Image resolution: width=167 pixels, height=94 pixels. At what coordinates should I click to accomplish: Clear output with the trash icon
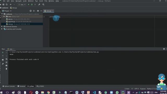click(6, 69)
